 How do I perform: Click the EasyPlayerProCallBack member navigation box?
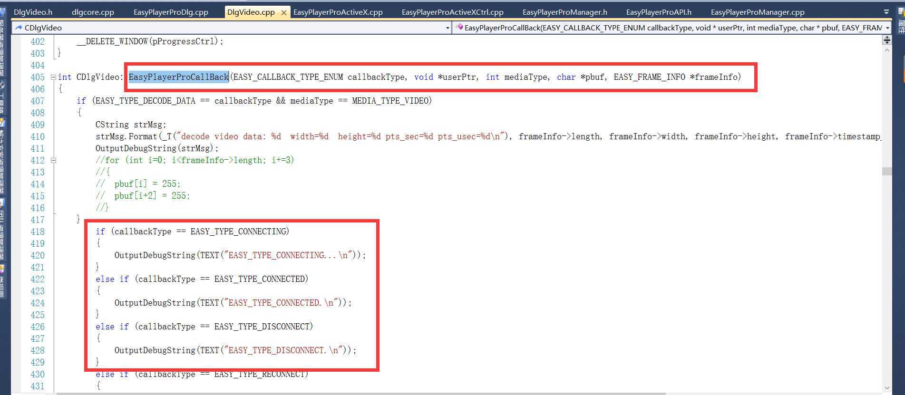(x=671, y=28)
